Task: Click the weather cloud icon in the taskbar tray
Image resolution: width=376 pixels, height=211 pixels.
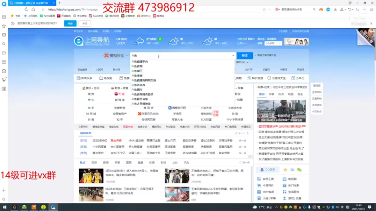Action: point(255,207)
